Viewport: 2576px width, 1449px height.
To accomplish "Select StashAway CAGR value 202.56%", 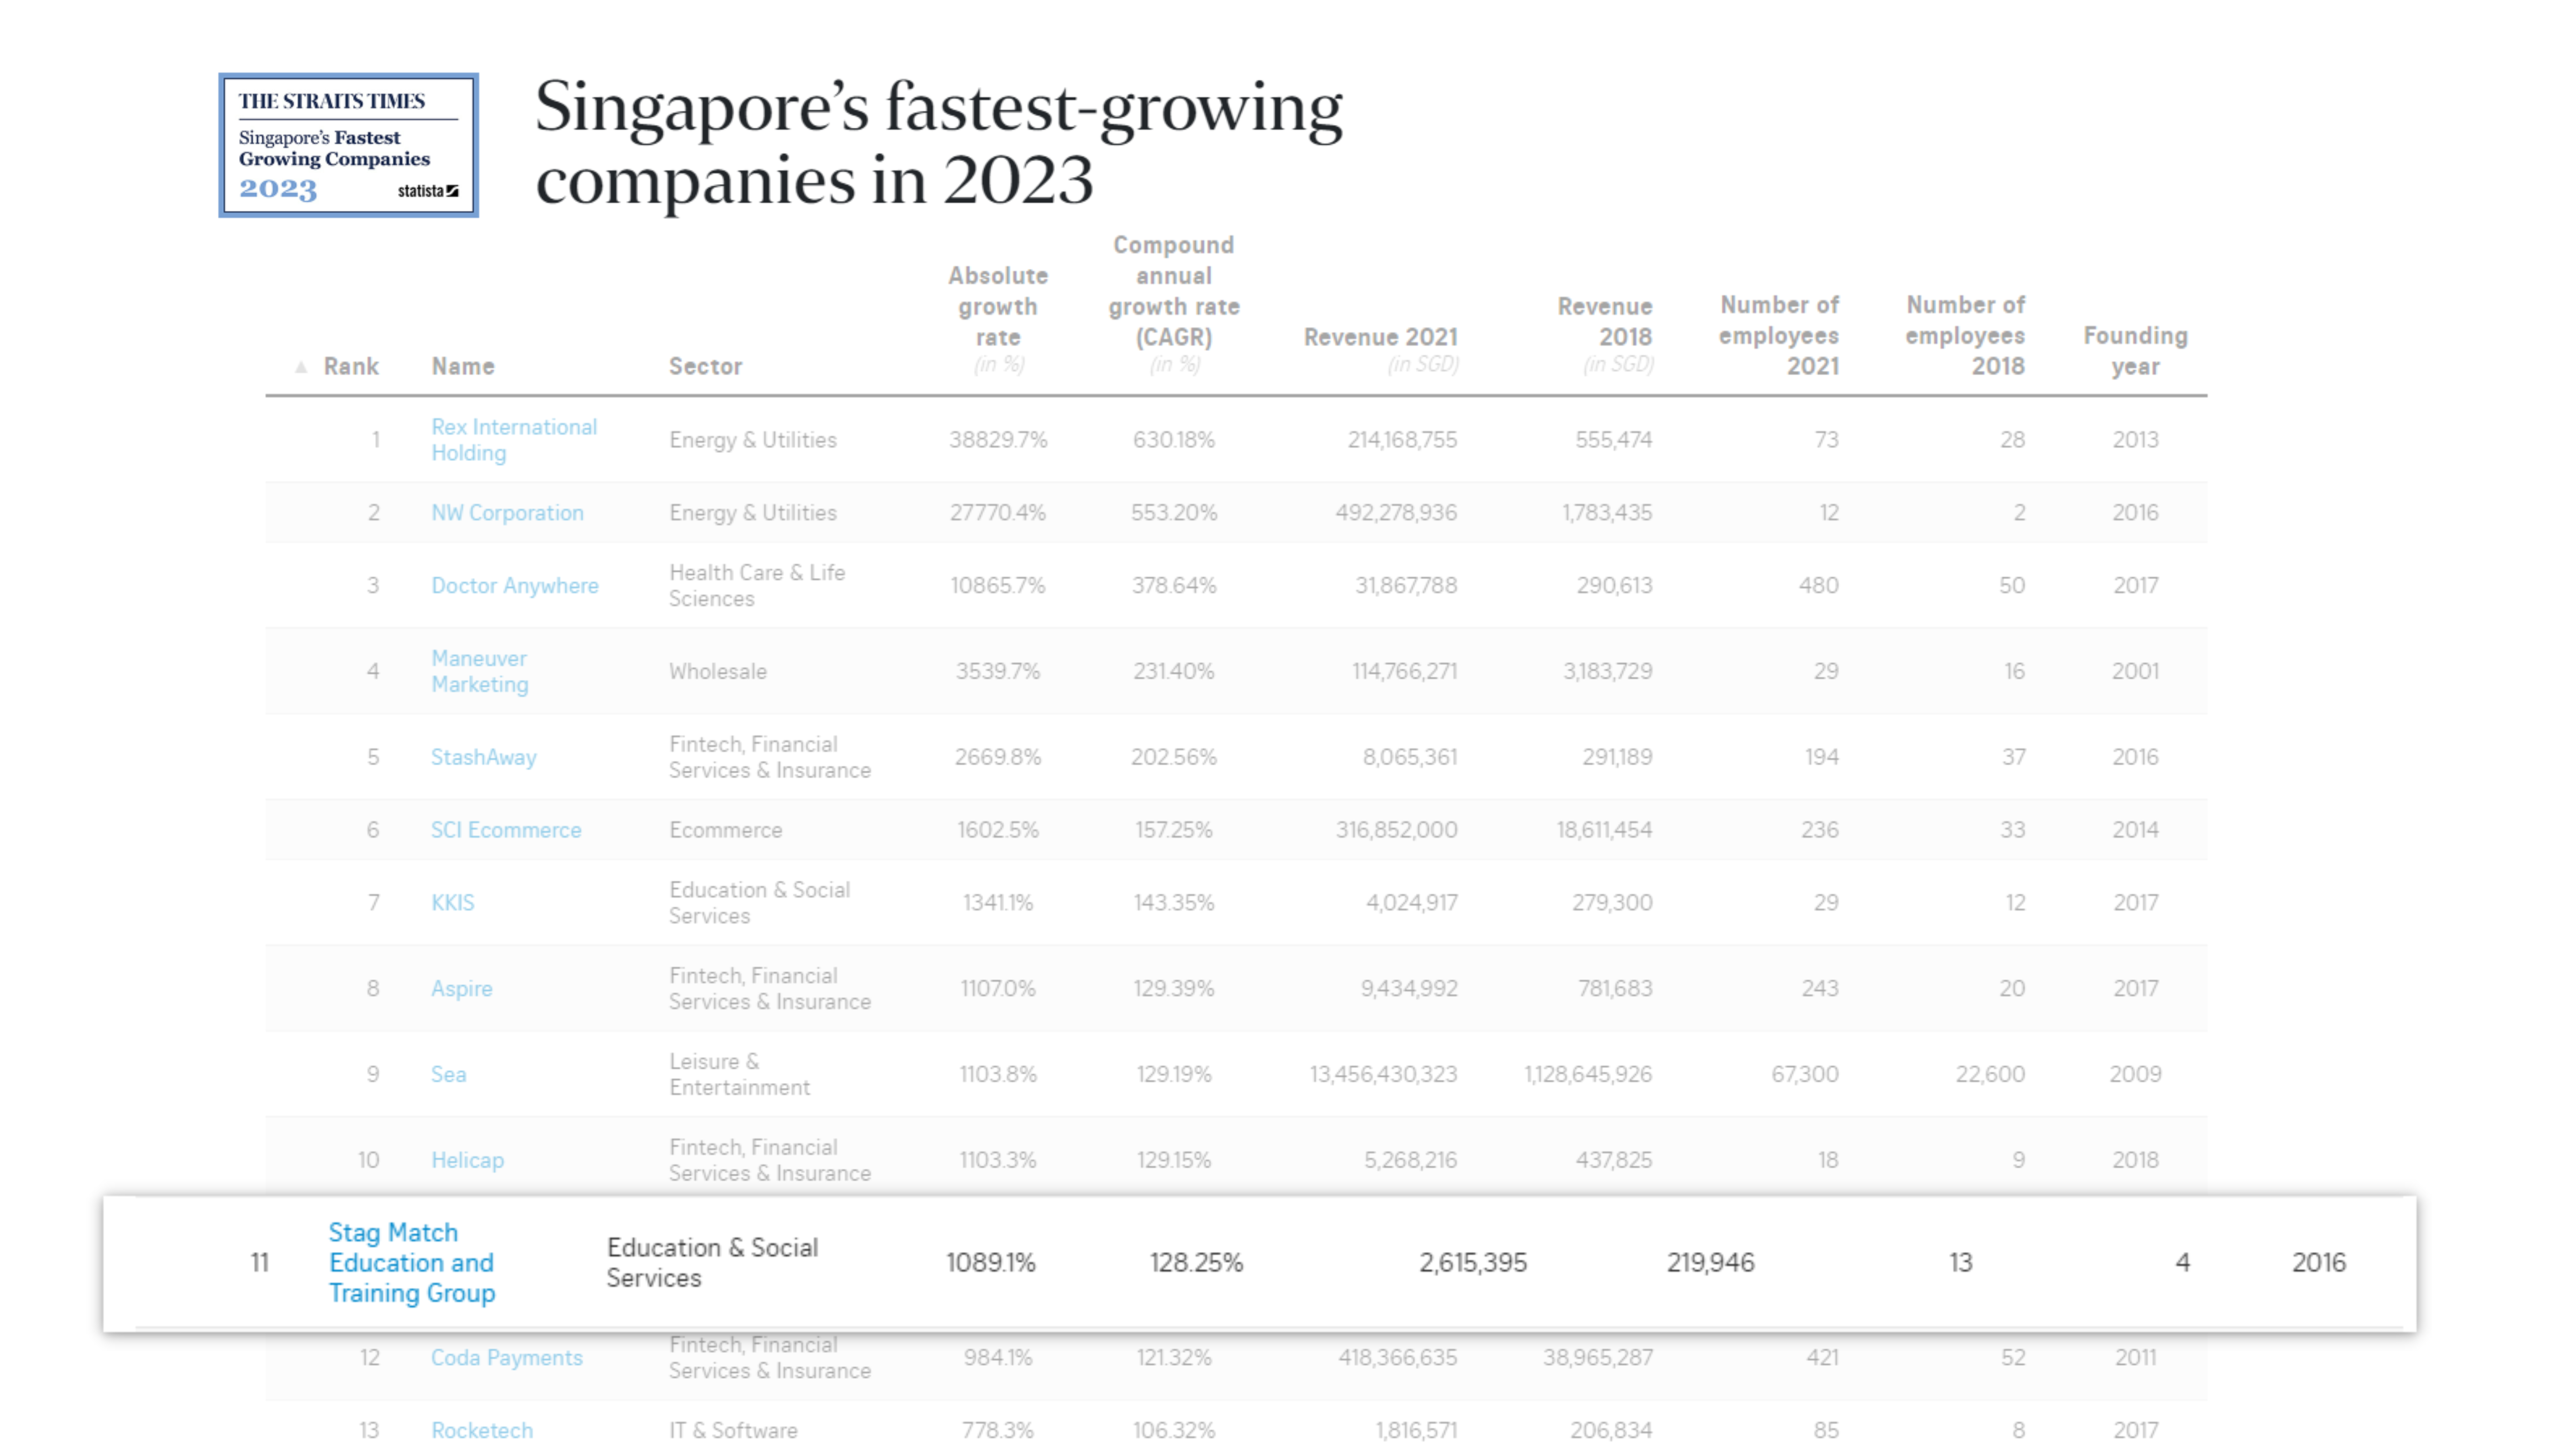I will 1174,757.
